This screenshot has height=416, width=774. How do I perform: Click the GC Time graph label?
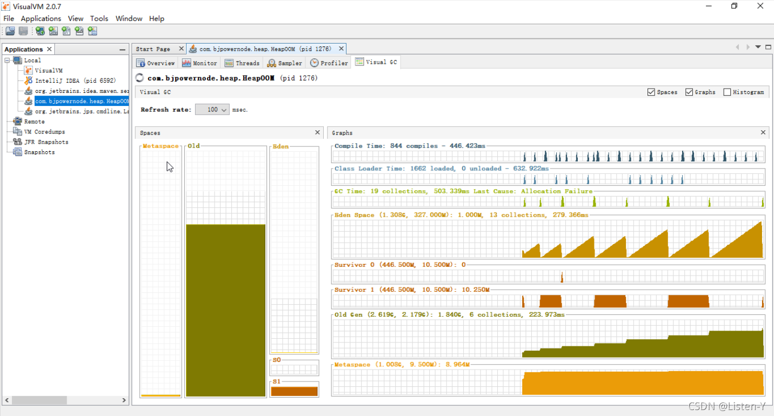[464, 191]
